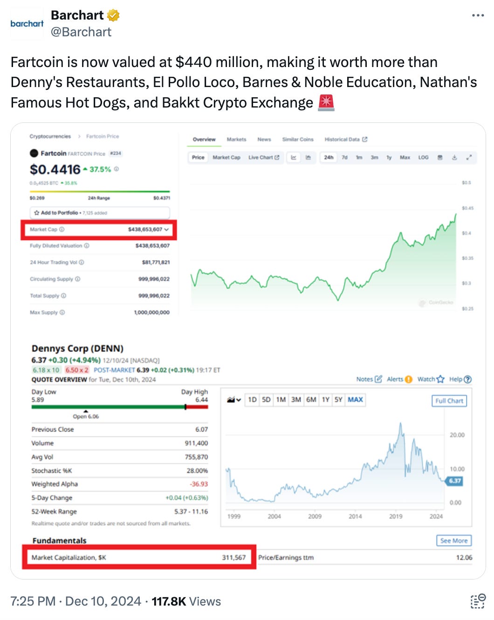Screen dimensions: 494x620
Task: Click the Market Capitalization value 311,567
Action: [x=234, y=557]
